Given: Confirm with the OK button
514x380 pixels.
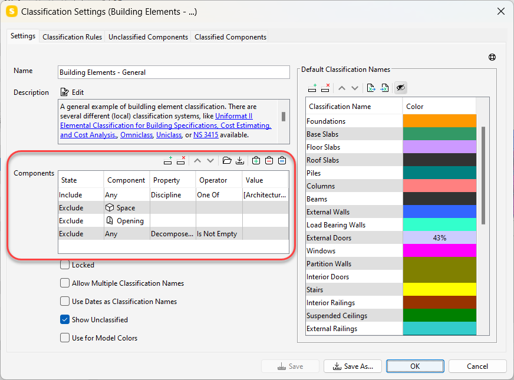Looking at the screenshot, I should 415,366.
